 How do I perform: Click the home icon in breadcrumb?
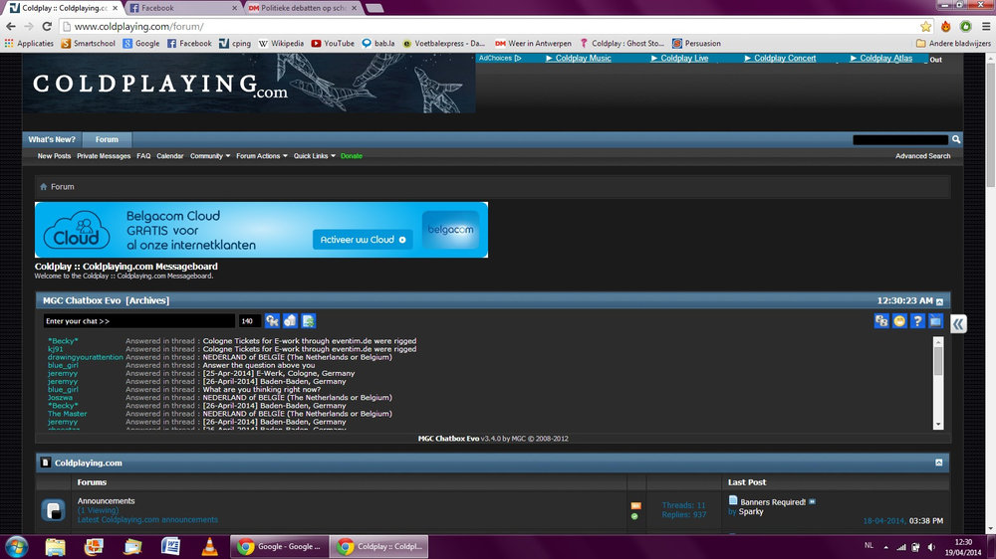pos(43,187)
